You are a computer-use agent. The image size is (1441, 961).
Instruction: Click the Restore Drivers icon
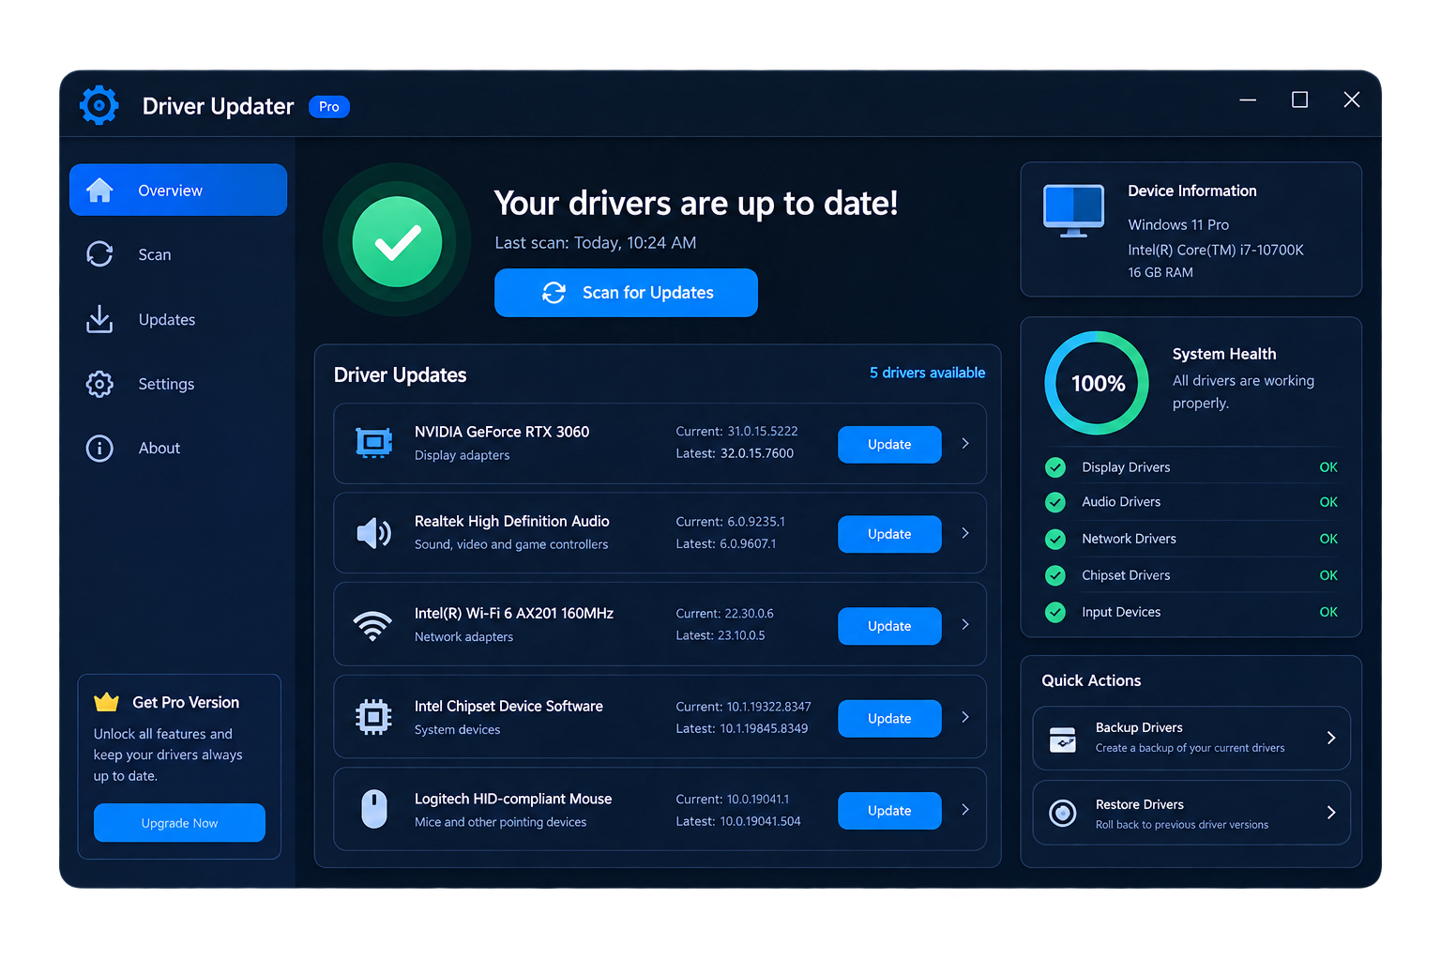pyautogui.click(x=1063, y=813)
